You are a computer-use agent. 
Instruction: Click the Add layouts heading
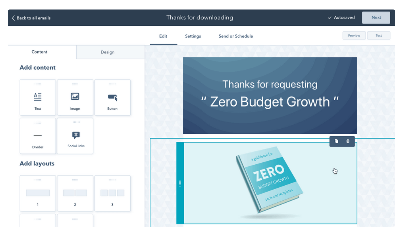[x=37, y=164]
